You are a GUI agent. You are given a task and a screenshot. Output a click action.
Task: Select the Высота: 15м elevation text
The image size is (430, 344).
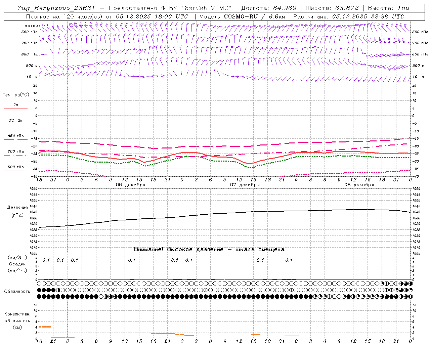coord(389,8)
